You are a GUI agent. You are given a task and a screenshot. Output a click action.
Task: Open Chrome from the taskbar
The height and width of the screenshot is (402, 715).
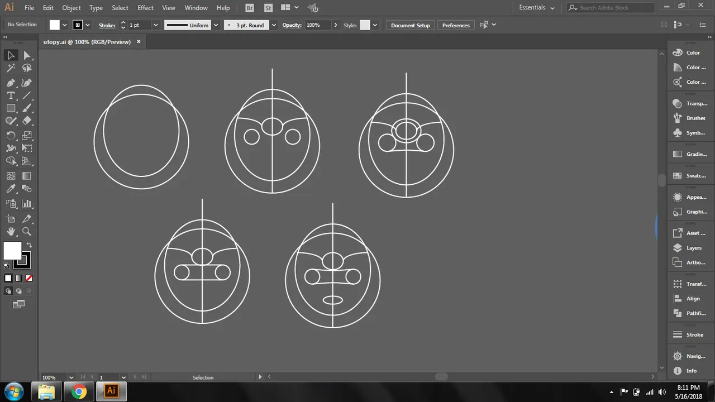click(79, 391)
